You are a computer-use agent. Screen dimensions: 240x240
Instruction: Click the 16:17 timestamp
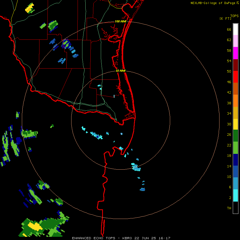[x=164, y=238]
